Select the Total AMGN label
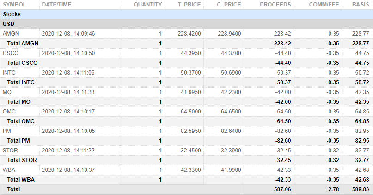Viewport: 373px width, 195px height. [x=23, y=44]
